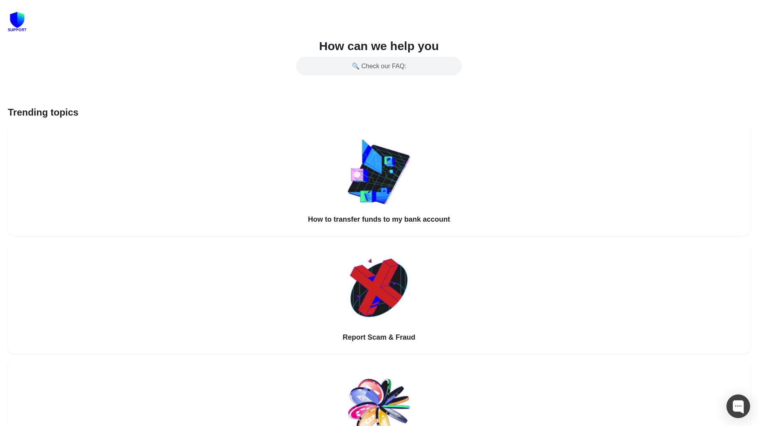Open the colorful crypto coins illustration
758x426 pixels.
[379, 402]
